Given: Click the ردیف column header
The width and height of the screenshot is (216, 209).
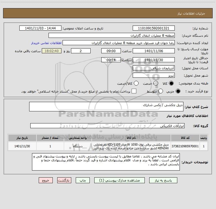Looking at the screenshot, I should point(204,138).
